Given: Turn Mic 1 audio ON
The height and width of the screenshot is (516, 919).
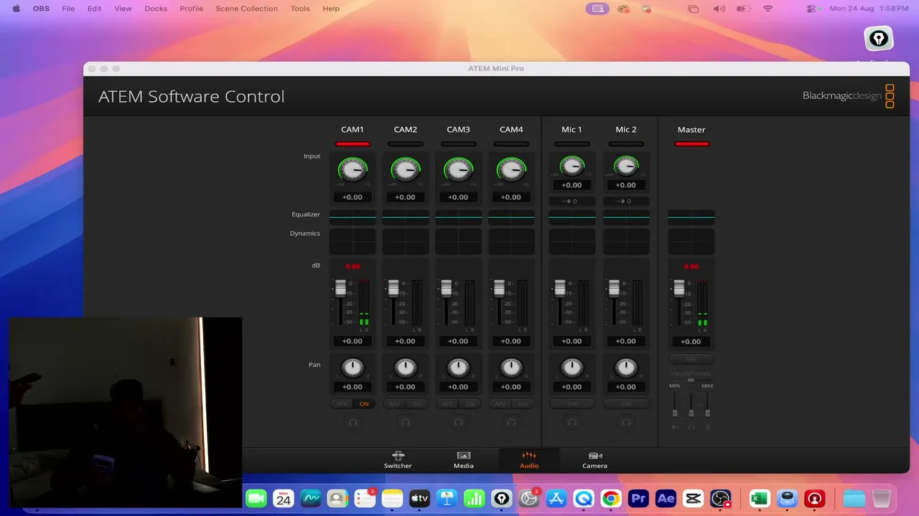Looking at the screenshot, I should click(572, 403).
